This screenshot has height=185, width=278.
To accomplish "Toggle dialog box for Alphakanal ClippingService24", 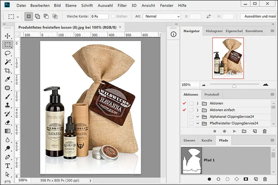I will (x=191, y=117).
